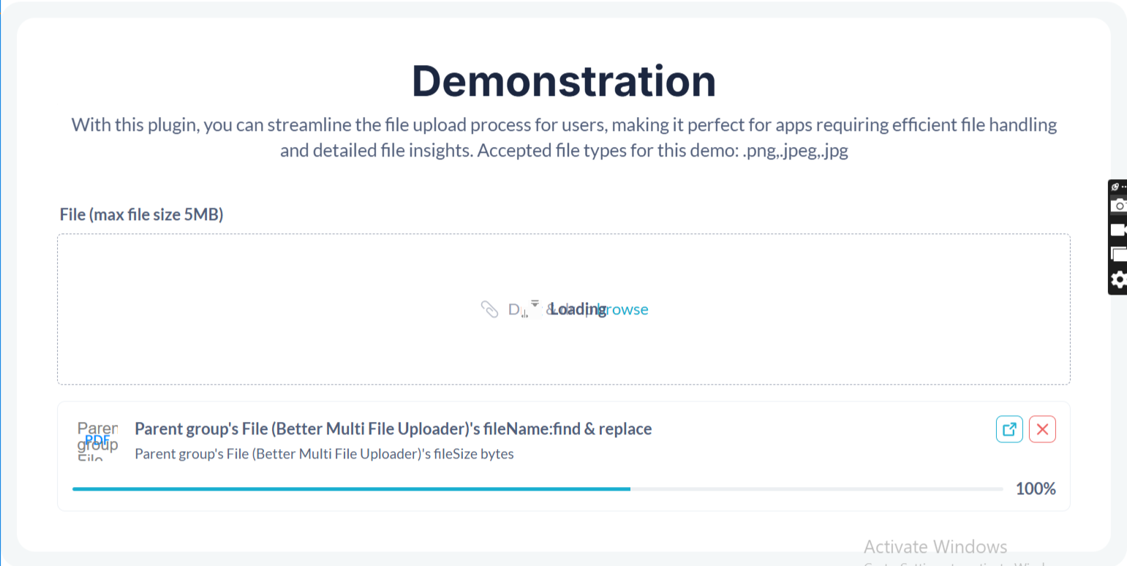Click the fileSize bytes description line
The height and width of the screenshot is (566, 1127).
tap(324, 454)
